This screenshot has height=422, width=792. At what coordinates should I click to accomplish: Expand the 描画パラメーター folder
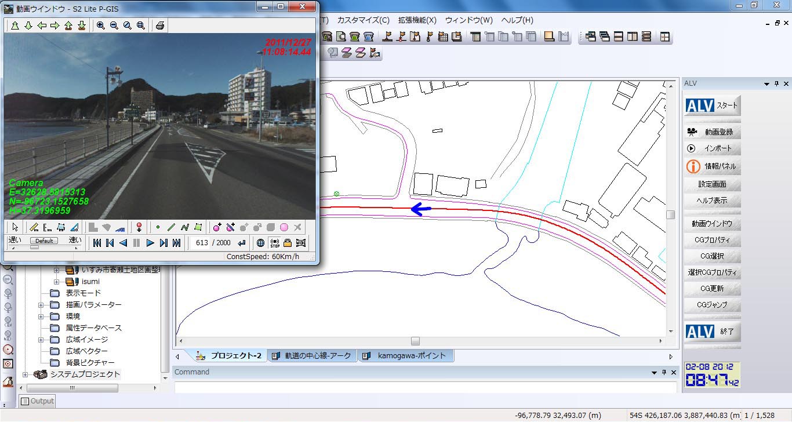coord(41,305)
